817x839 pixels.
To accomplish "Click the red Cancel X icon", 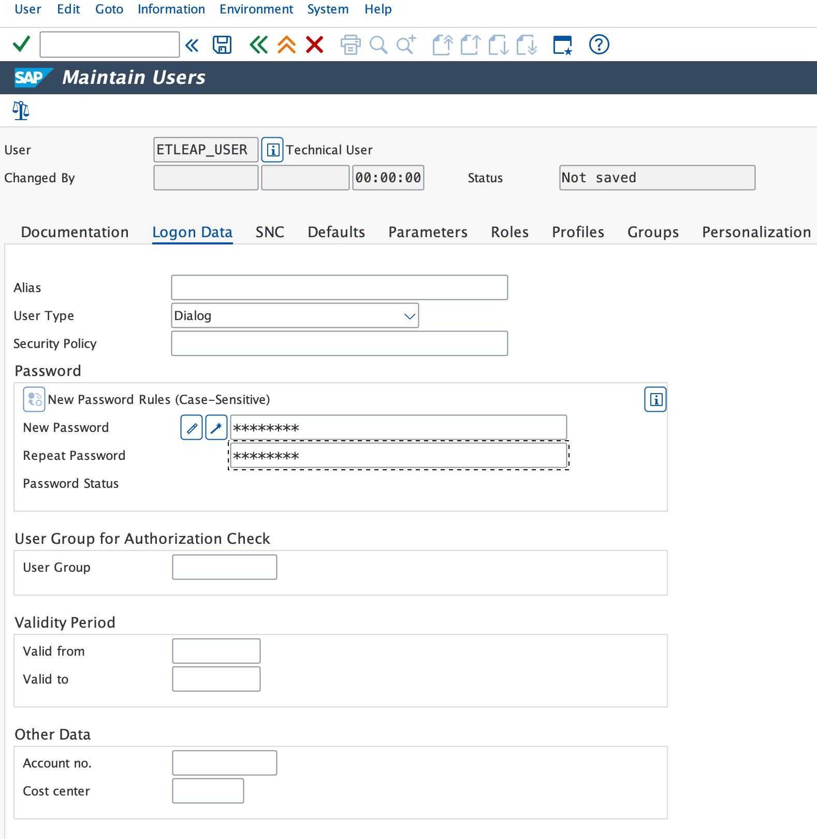I will (314, 45).
